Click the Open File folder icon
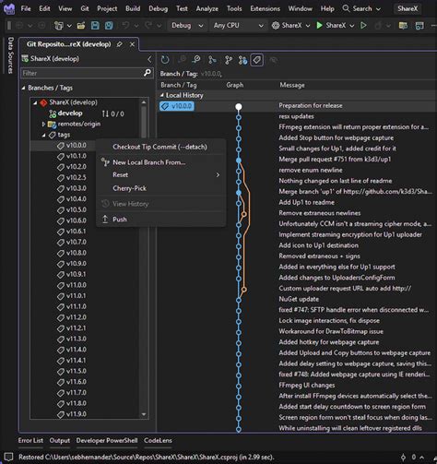The height and width of the screenshot is (464, 437). pos(81,26)
